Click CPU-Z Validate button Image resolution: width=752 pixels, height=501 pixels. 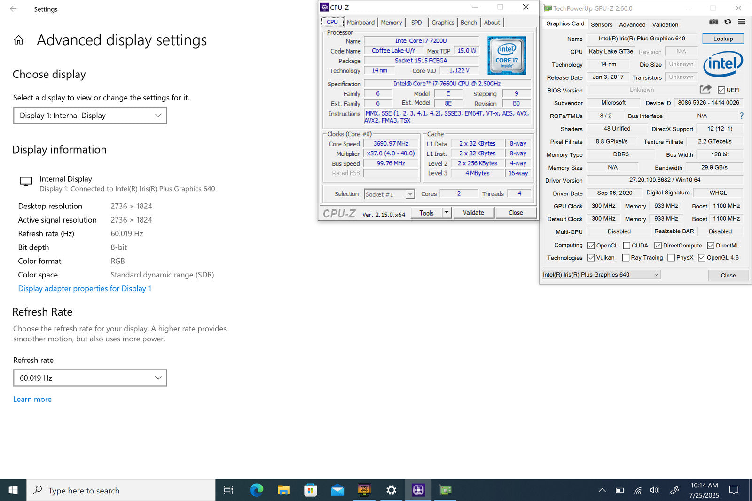pos(473,213)
